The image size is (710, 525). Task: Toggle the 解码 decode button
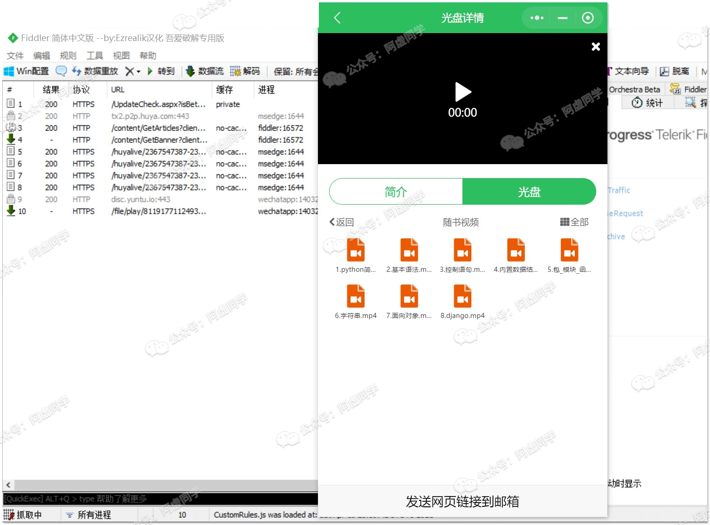pyautogui.click(x=245, y=71)
